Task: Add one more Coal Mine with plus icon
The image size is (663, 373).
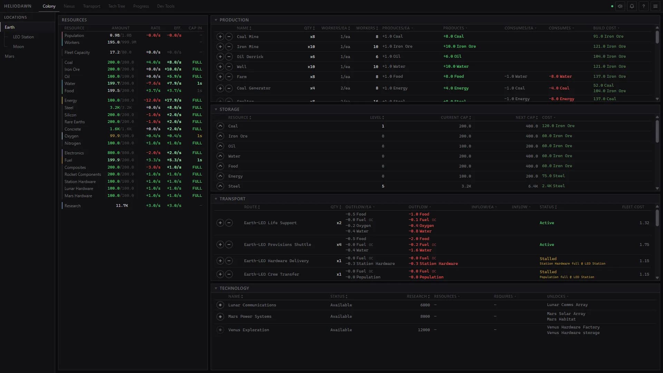Action: point(220,37)
